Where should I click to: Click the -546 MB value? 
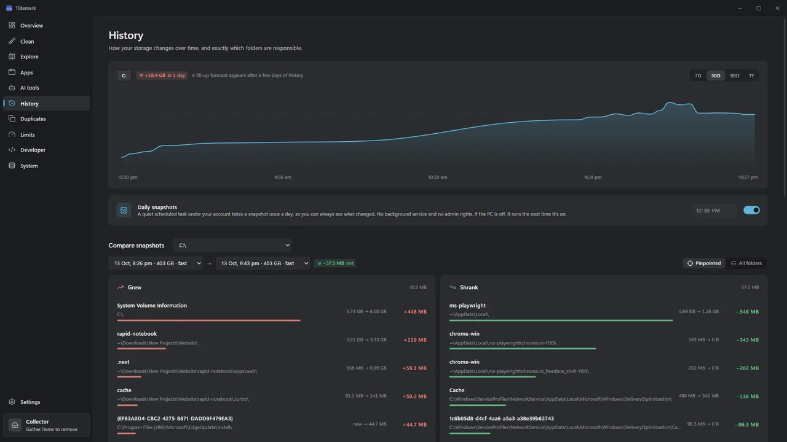(x=747, y=312)
